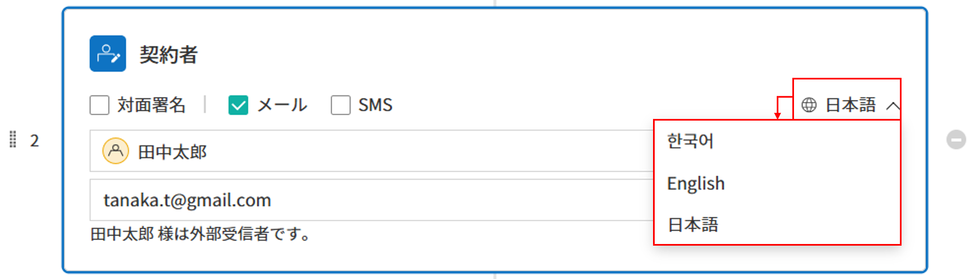Select 한국어 from the language list
Viewport: 979px width, 279px height.
click(690, 141)
